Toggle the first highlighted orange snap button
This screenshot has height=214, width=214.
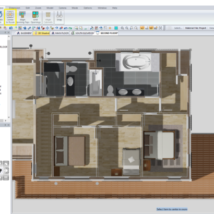(142, 28)
